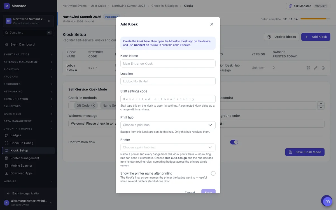
Task: Click the Kiosk Name input field
Action: (x=168, y=64)
